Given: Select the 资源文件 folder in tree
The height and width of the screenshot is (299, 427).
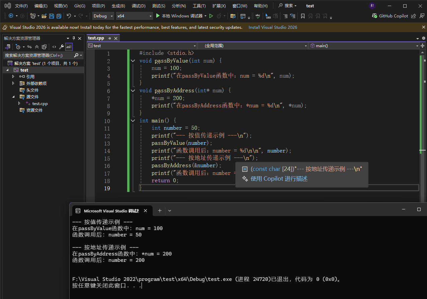Looking at the screenshot, I should 34,110.
